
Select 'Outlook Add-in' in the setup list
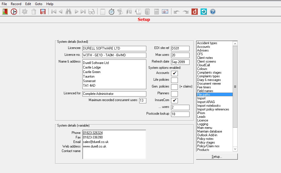pos(215,135)
